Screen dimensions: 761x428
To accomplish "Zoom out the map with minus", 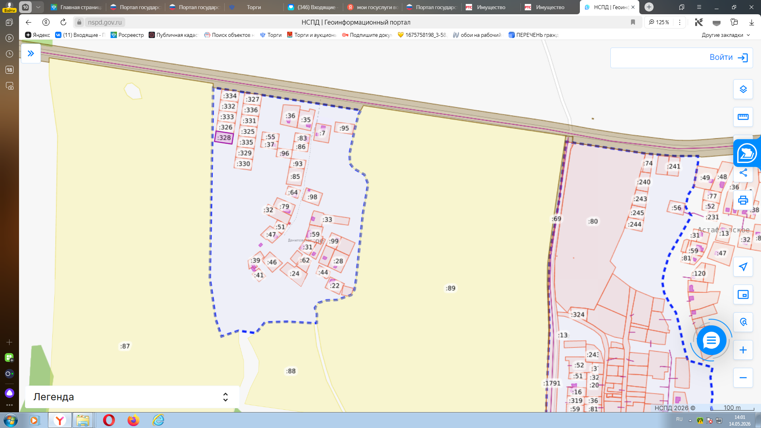I will [743, 378].
